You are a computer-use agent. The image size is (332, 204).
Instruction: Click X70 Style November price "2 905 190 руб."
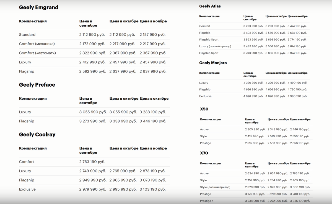coord(300,180)
